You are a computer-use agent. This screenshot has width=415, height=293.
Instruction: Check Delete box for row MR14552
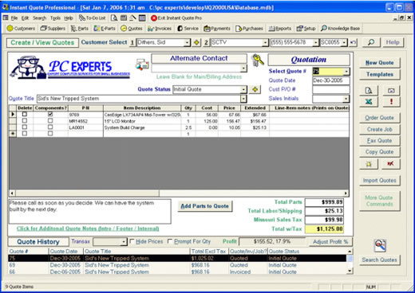[x=25, y=121]
